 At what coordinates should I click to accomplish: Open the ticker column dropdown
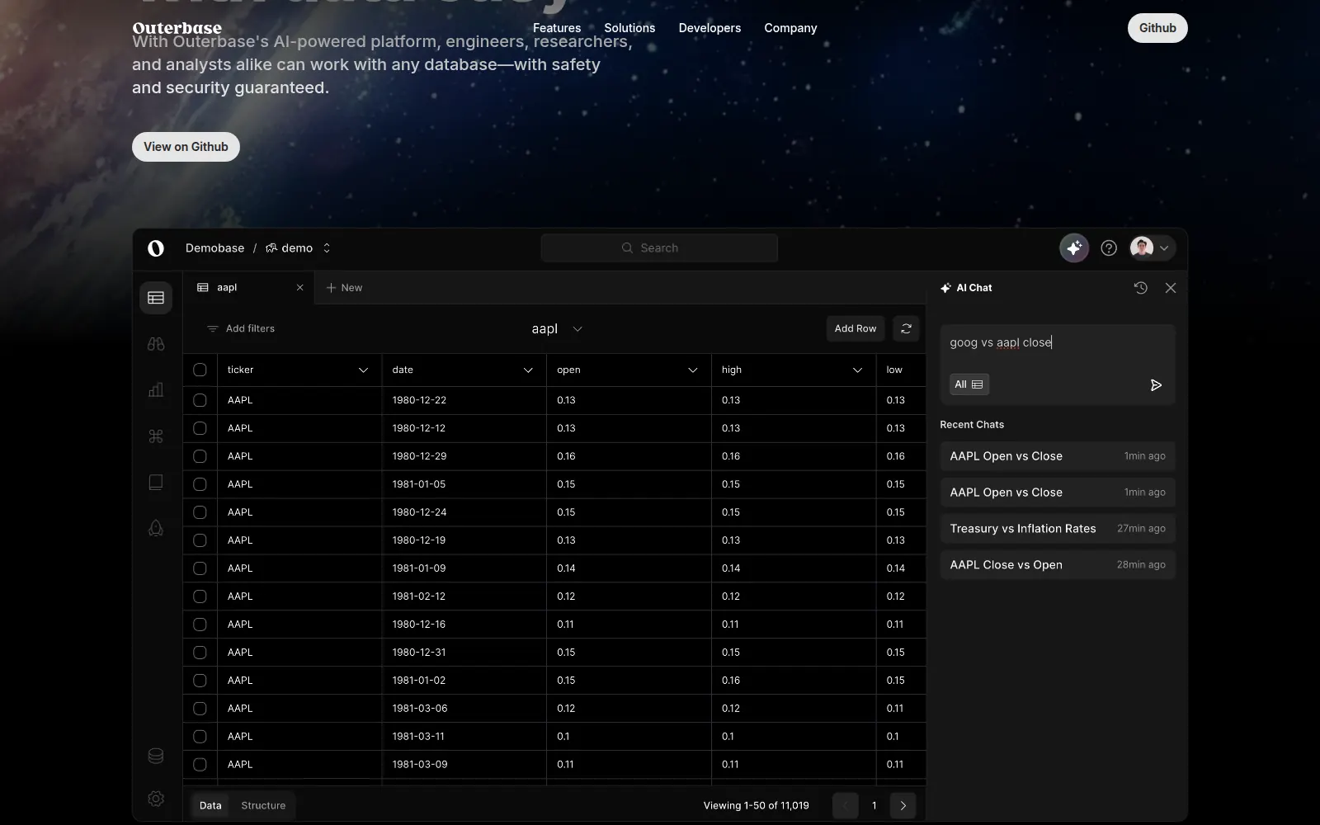point(363,370)
